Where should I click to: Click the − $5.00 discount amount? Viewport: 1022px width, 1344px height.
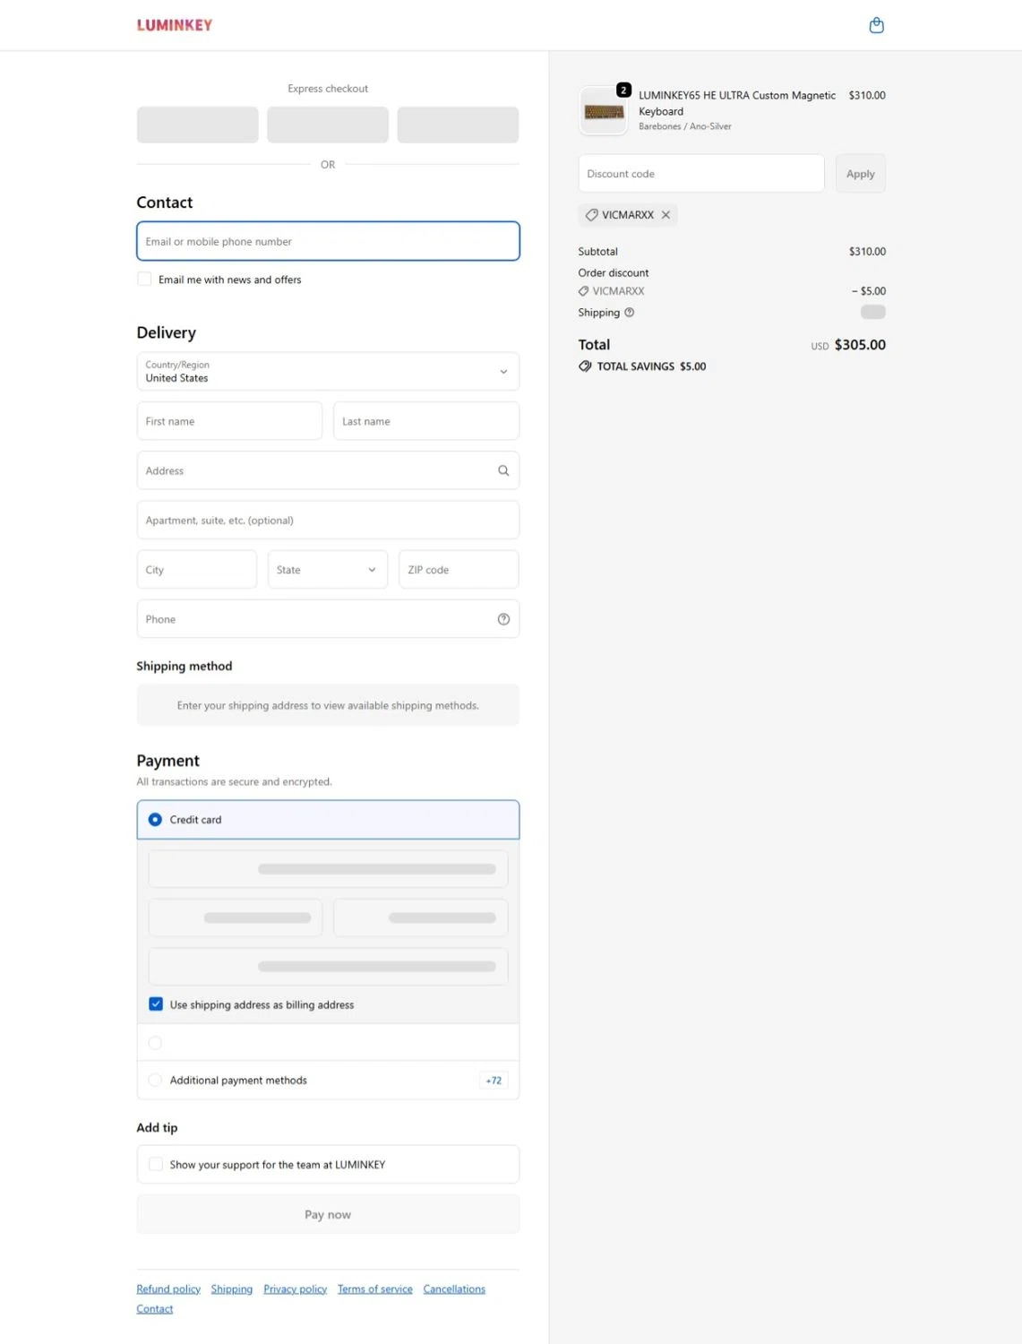point(869,291)
